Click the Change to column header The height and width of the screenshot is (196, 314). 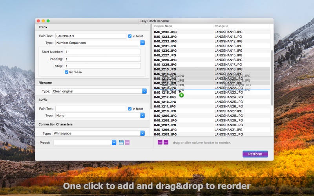[242, 26]
